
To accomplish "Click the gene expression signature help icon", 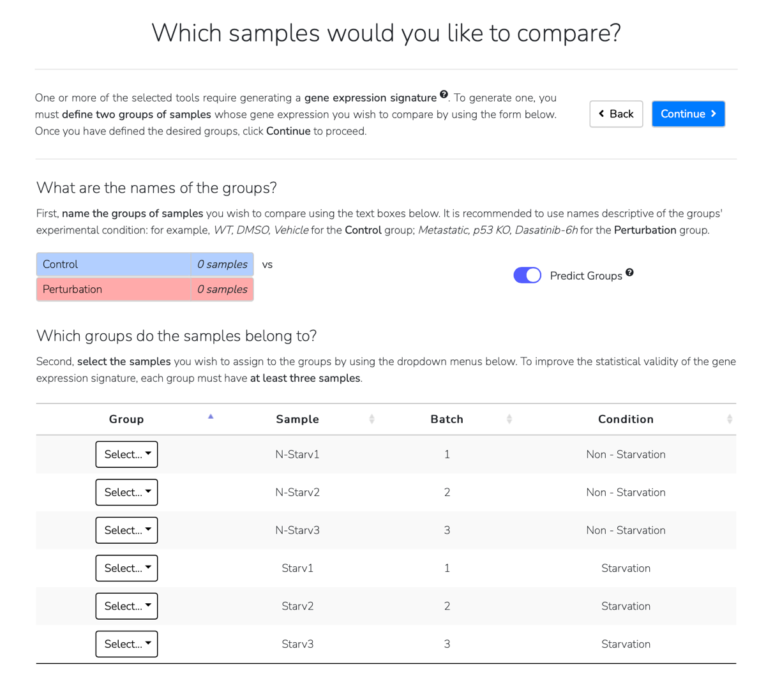I will pos(444,94).
